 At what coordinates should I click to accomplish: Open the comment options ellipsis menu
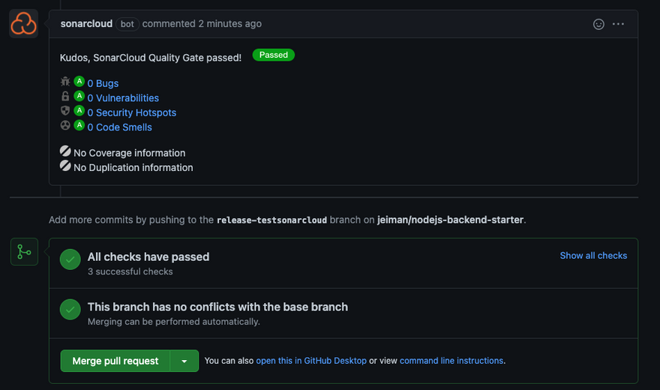tap(618, 24)
